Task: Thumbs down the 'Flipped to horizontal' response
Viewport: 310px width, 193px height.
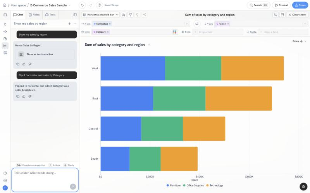Action: 30,97
